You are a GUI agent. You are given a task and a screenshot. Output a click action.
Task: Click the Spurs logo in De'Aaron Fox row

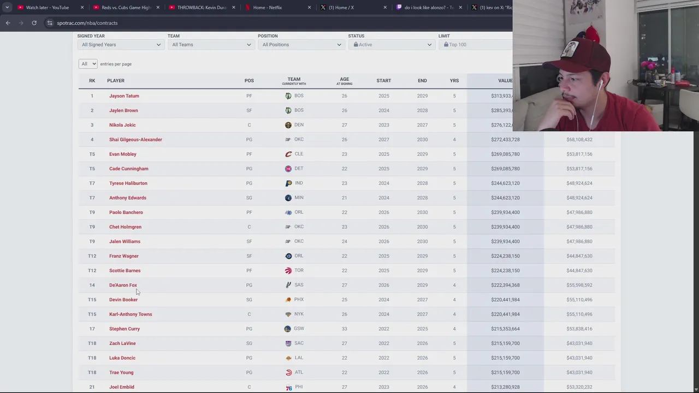(288, 285)
